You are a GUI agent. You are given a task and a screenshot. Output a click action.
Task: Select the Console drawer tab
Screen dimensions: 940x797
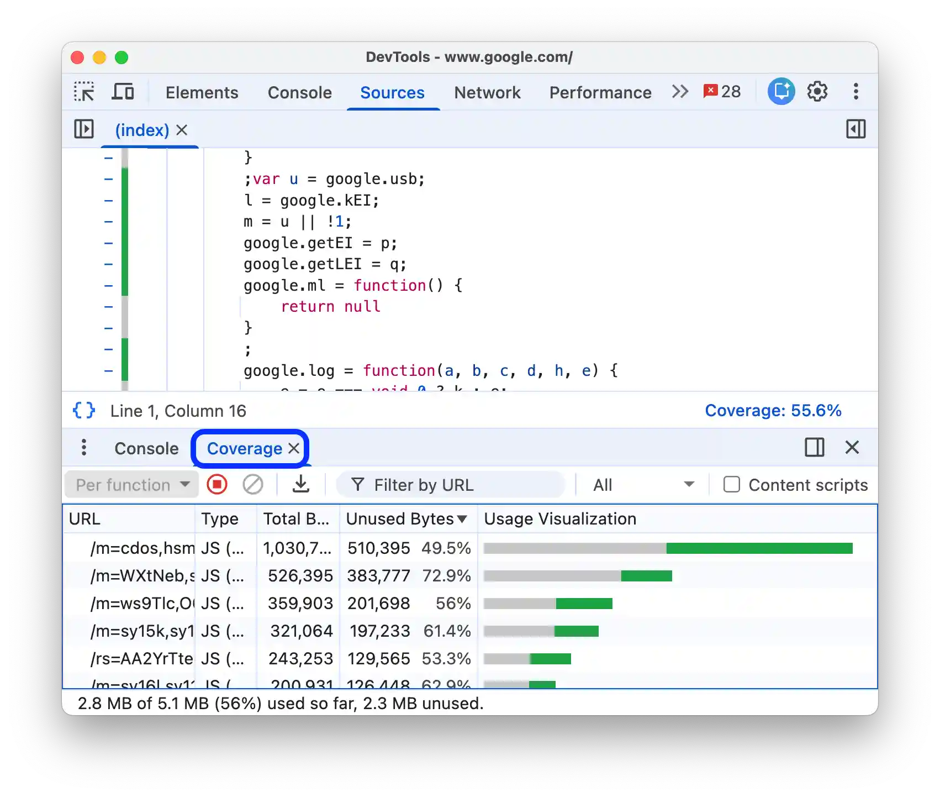click(146, 448)
